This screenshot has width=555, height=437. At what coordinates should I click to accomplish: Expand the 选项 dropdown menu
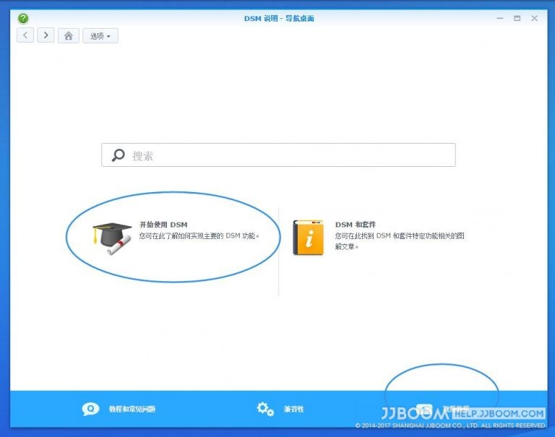(x=100, y=35)
